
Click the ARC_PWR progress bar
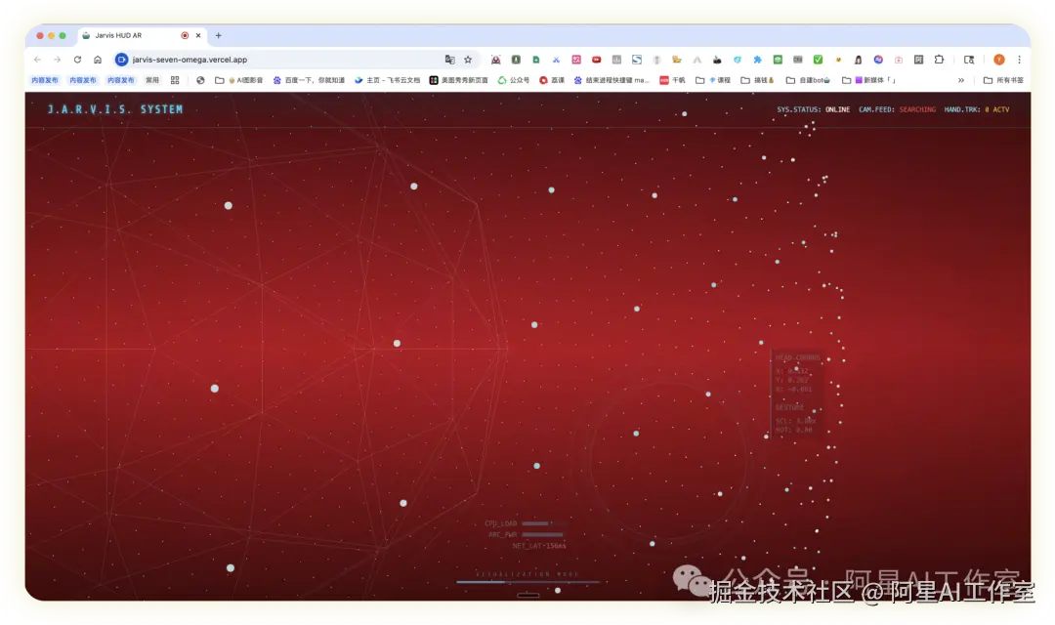pos(542,535)
